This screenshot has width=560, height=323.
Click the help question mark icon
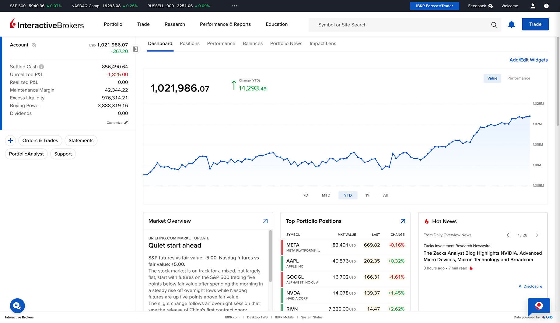[x=546, y=6]
